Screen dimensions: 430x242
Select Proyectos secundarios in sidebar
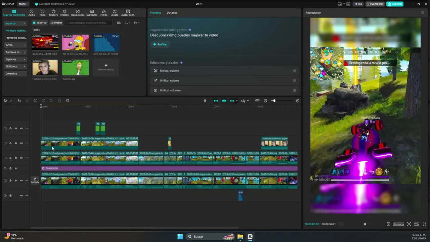point(15,38)
